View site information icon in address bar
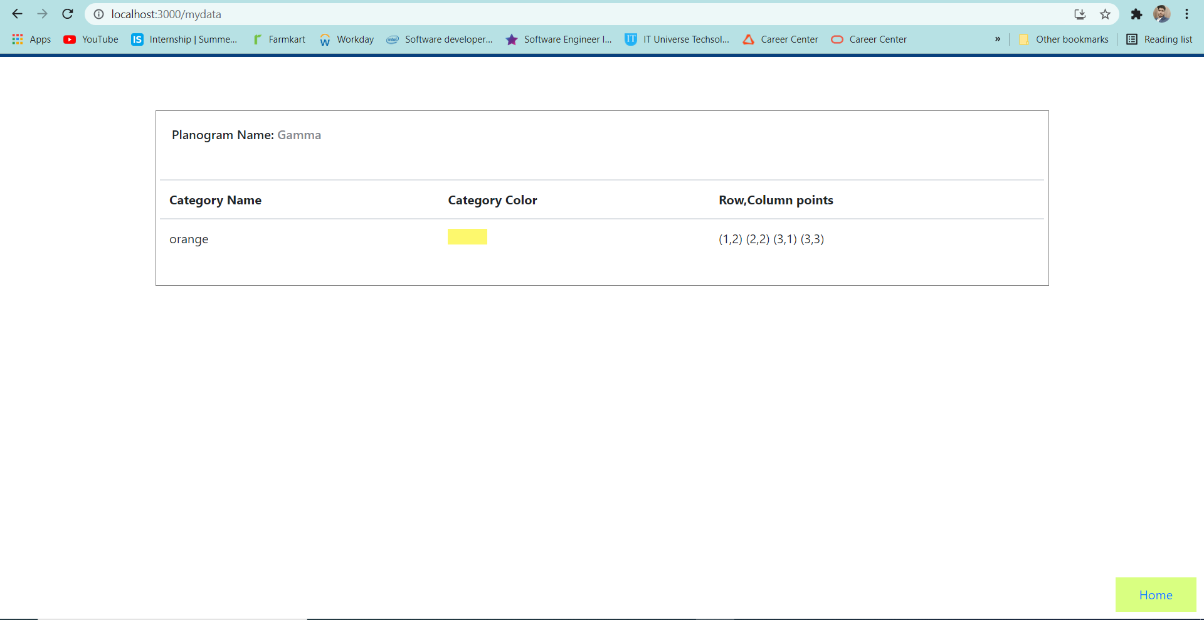1204x620 pixels. point(98,14)
